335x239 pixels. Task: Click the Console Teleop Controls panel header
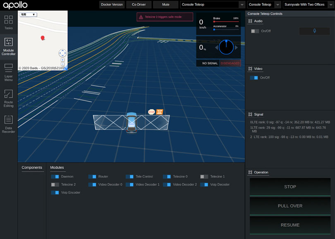[290, 14]
